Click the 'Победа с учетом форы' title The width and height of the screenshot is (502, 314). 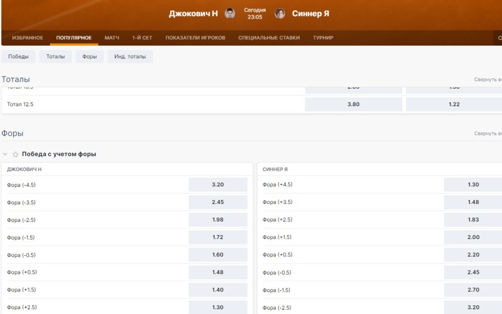[x=59, y=154]
